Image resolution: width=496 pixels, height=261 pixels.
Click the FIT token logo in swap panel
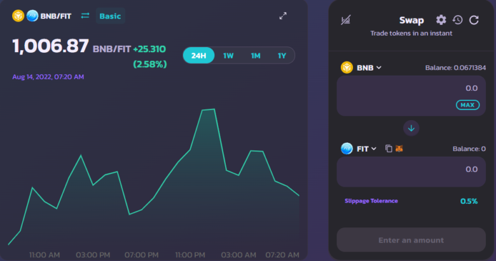coord(347,149)
